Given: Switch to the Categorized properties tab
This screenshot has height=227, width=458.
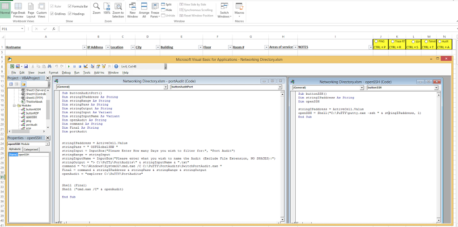Looking at the screenshot, I should (x=31, y=149).
